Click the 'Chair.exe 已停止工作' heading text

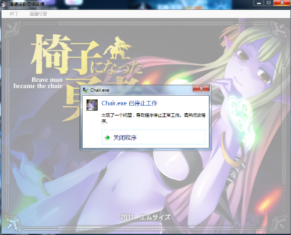[x=129, y=103]
